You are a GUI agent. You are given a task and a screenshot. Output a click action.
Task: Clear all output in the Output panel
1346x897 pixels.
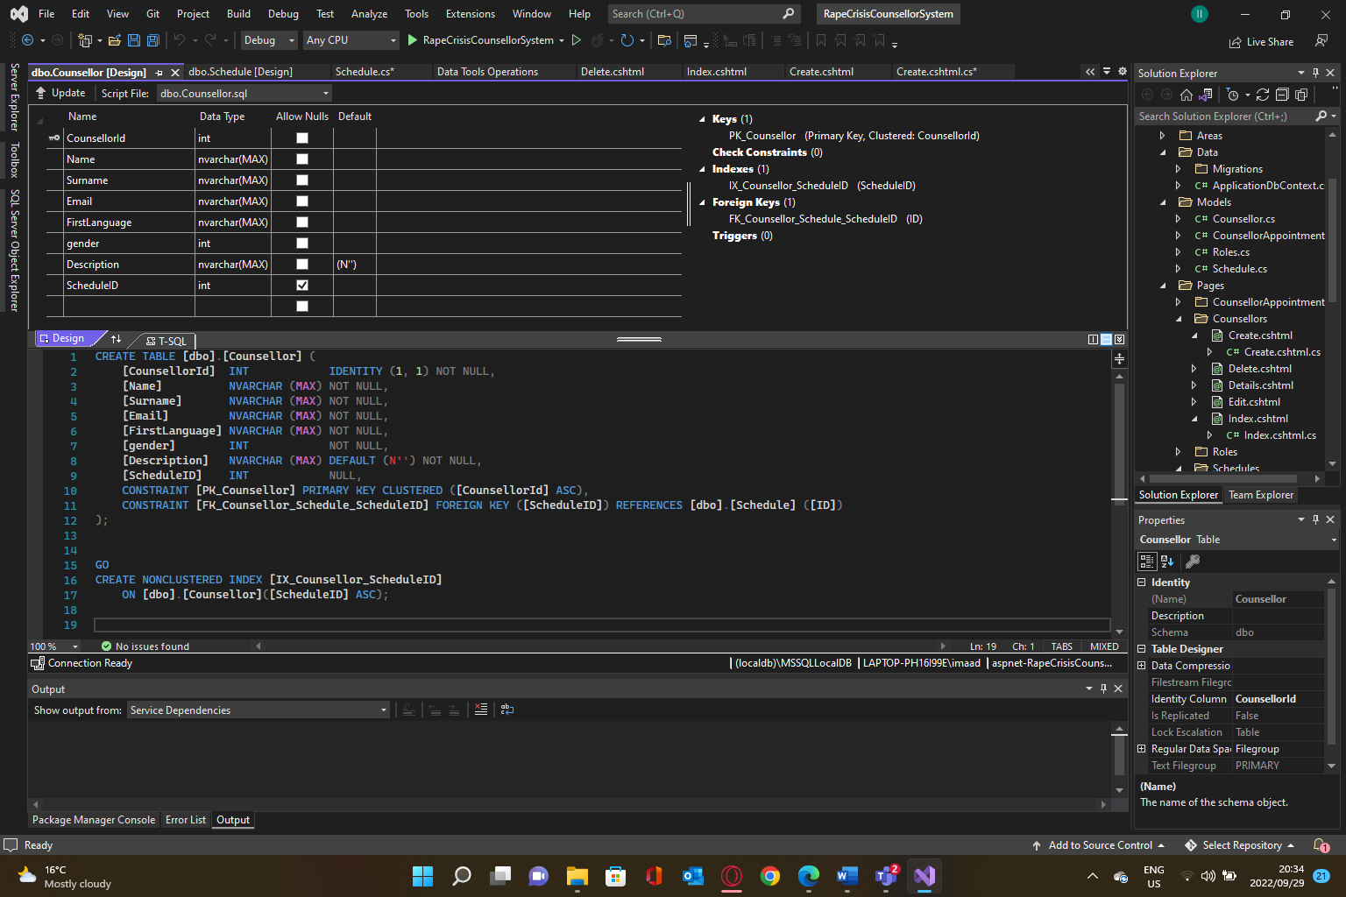[481, 710]
